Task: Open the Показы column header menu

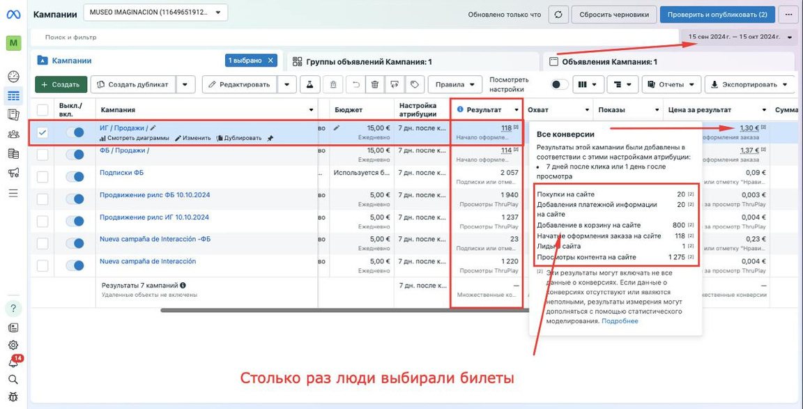Action: pos(657,110)
